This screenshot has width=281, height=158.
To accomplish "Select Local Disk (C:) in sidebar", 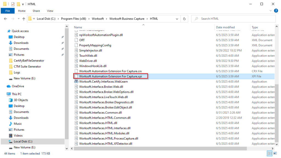I will [x=23, y=141].
